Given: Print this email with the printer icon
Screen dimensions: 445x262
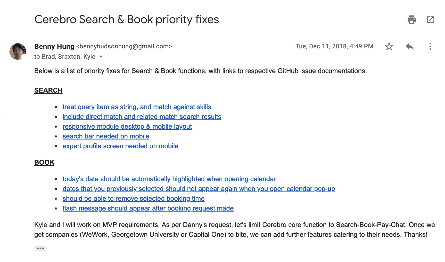Looking at the screenshot, I should 411,20.
